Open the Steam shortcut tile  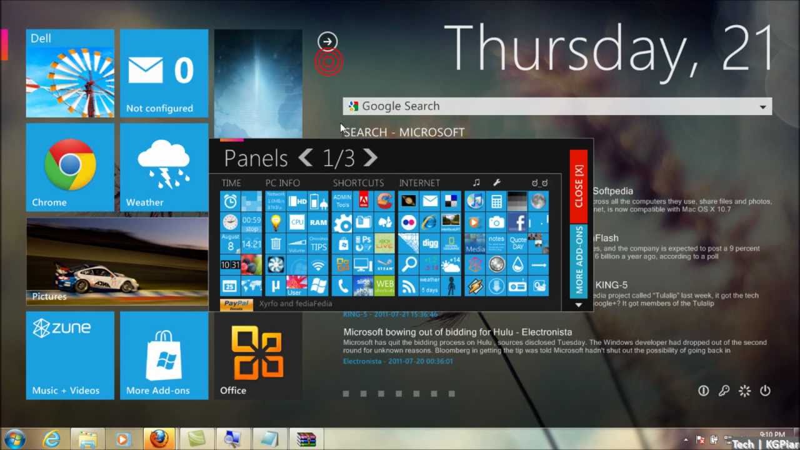pyautogui.click(x=385, y=264)
